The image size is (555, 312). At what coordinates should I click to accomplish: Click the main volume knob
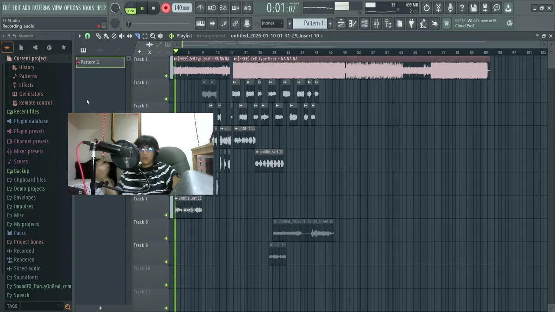(x=115, y=8)
